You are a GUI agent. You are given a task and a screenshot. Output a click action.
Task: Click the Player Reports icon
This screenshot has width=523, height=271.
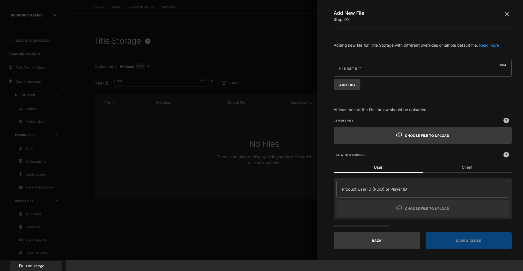pyautogui.click(x=21, y=240)
